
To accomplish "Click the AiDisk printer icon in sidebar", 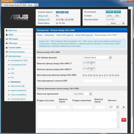I will tap(7, 35).
